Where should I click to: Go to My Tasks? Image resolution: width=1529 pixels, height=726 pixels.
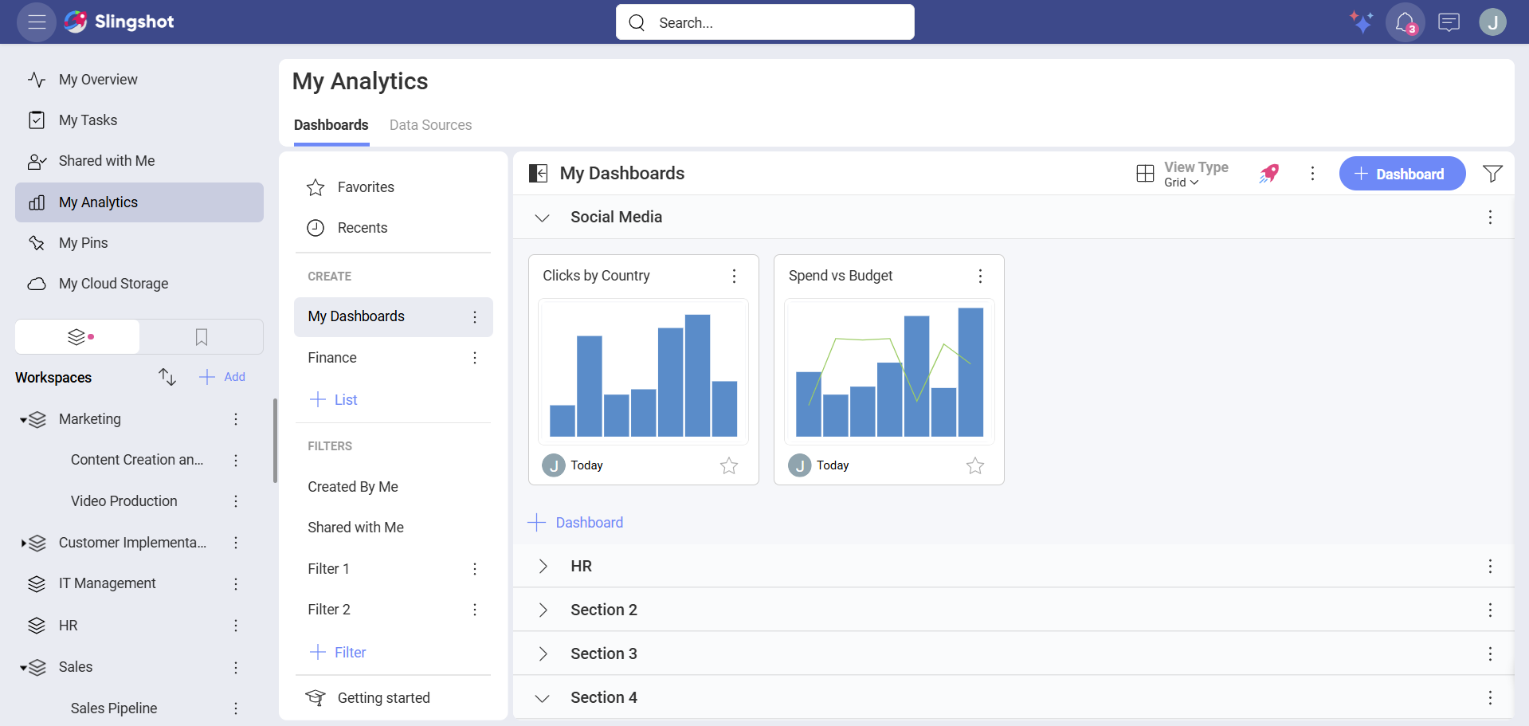tap(139, 120)
